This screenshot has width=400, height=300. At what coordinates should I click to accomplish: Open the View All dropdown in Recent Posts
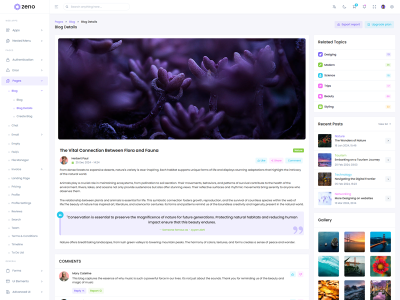point(384,124)
